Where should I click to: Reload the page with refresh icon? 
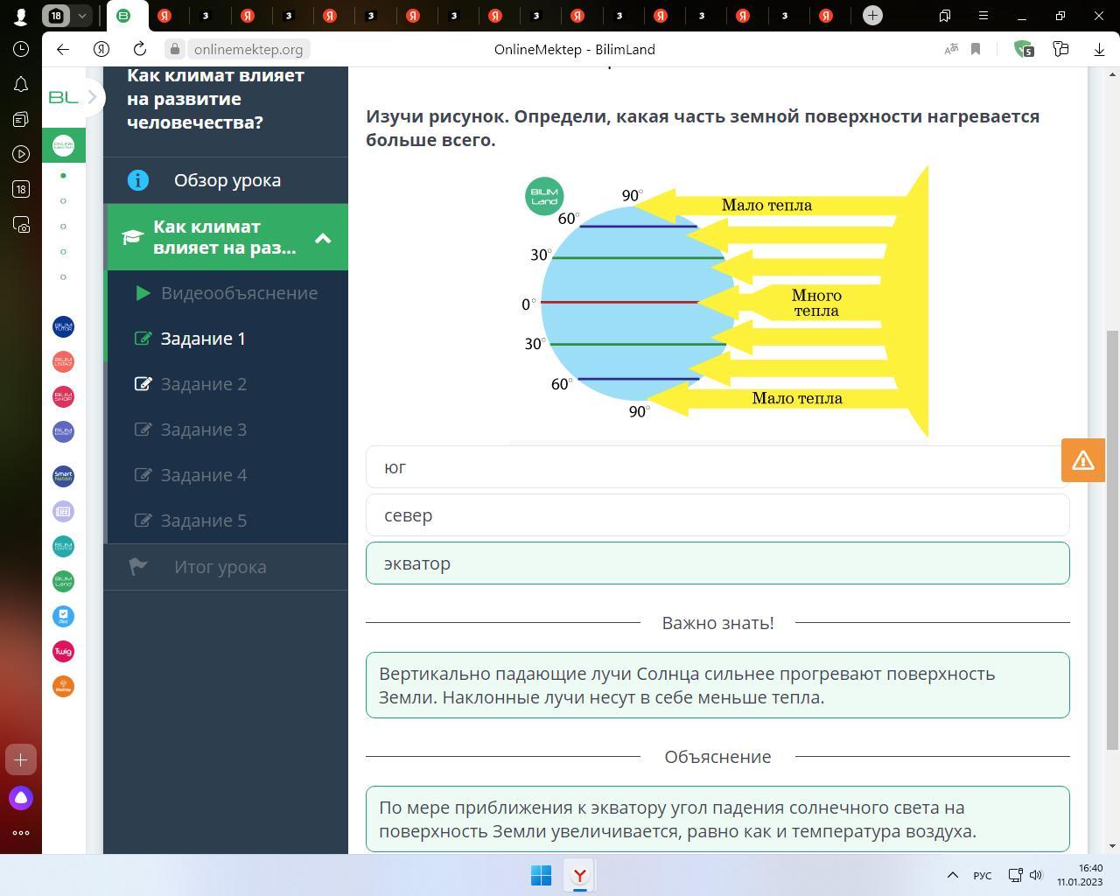[139, 49]
